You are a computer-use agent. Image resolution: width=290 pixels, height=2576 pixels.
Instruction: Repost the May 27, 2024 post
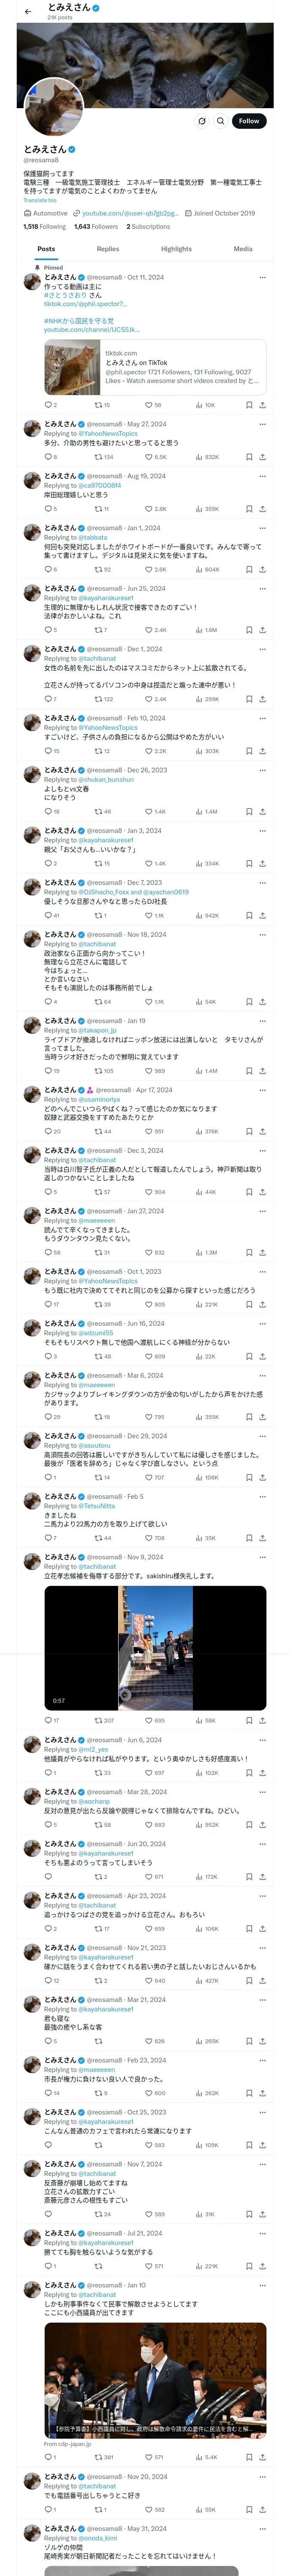click(x=98, y=457)
